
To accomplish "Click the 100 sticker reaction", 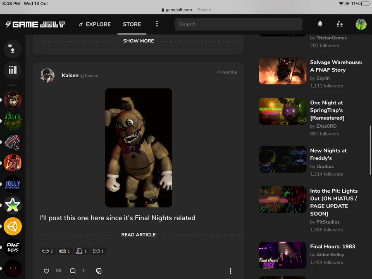I will [x=64, y=251].
